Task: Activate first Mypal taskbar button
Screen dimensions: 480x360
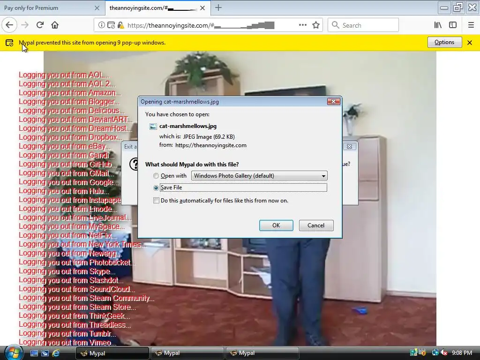Action: 112,353
